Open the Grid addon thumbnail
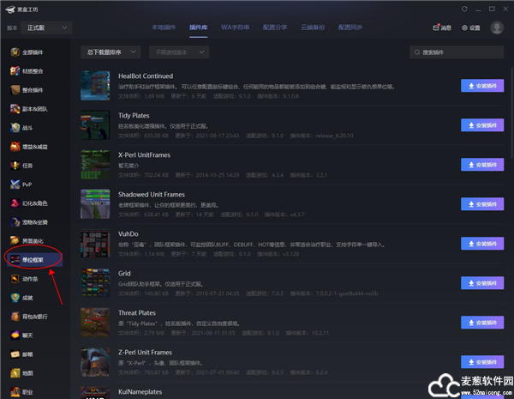The image size is (514, 399). (95, 283)
